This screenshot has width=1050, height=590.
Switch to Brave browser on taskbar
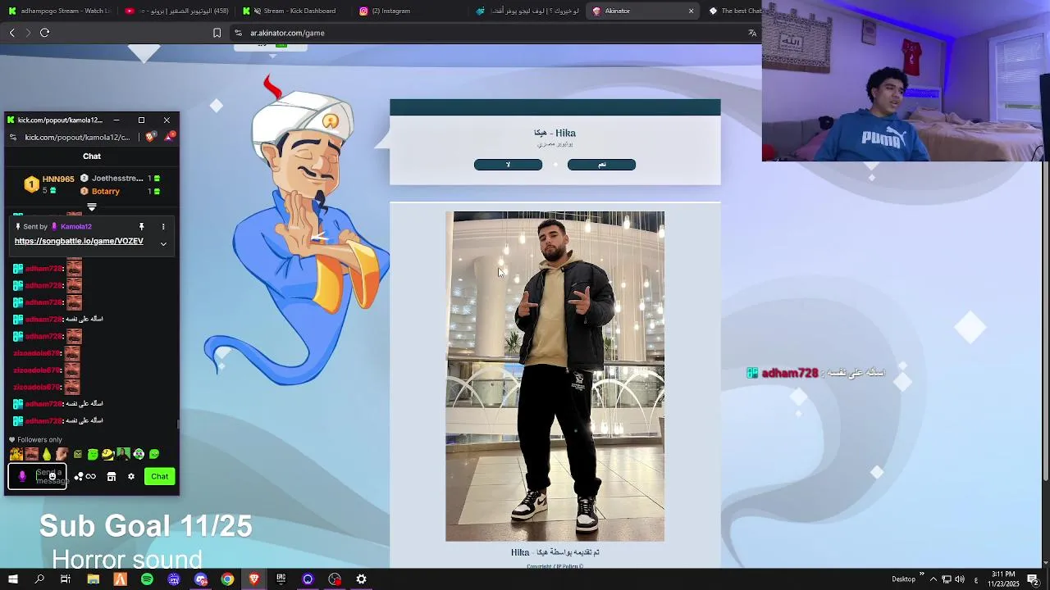[x=253, y=579]
